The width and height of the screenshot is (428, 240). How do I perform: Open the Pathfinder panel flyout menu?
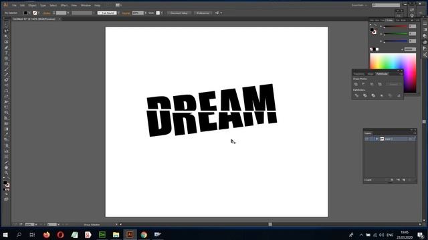(x=401, y=74)
